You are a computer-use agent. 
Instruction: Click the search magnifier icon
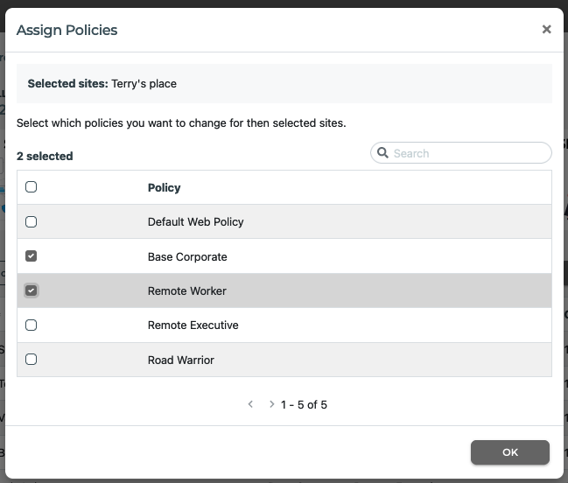tap(382, 153)
